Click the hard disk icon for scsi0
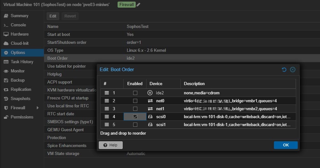The width and height of the screenshot is (320, 168). click(x=150, y=117)
